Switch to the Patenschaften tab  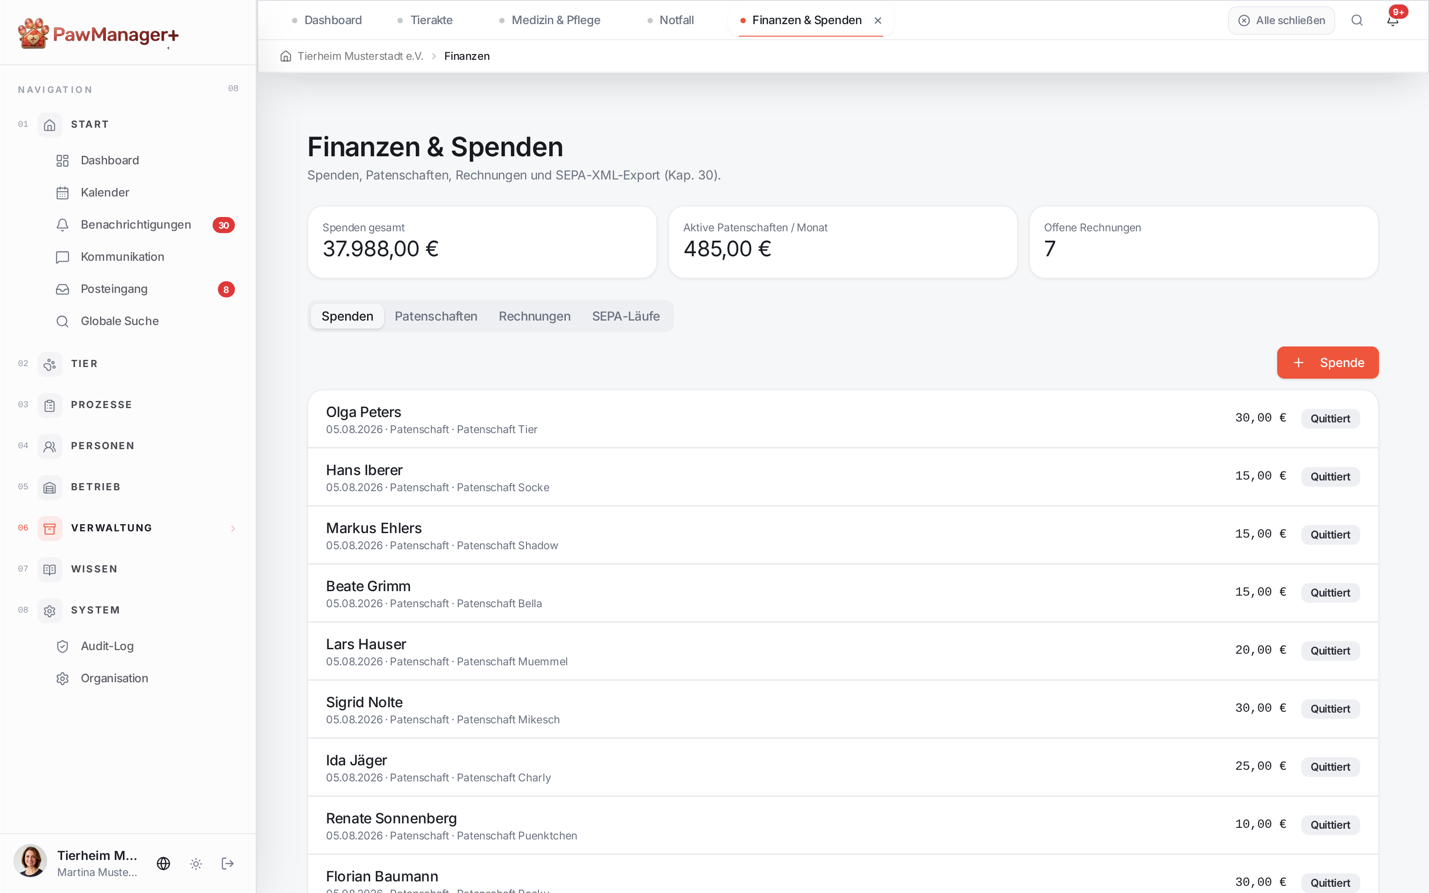436,317
